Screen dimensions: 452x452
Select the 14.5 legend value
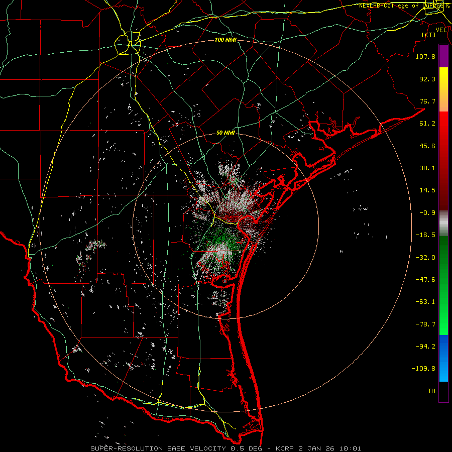tap(427, 190)
